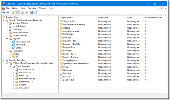170x100 pixels.
Task: Click the E:\ drive folder icon in tree
Action: 13,57
